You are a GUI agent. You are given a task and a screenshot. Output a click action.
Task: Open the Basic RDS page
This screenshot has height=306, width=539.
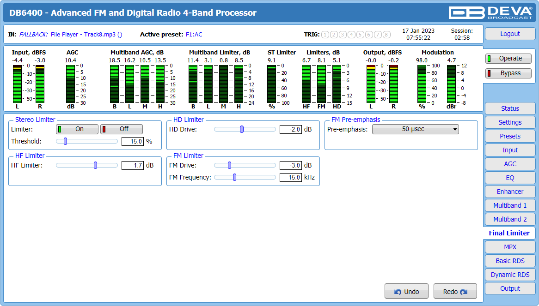[x=510, y=261]
